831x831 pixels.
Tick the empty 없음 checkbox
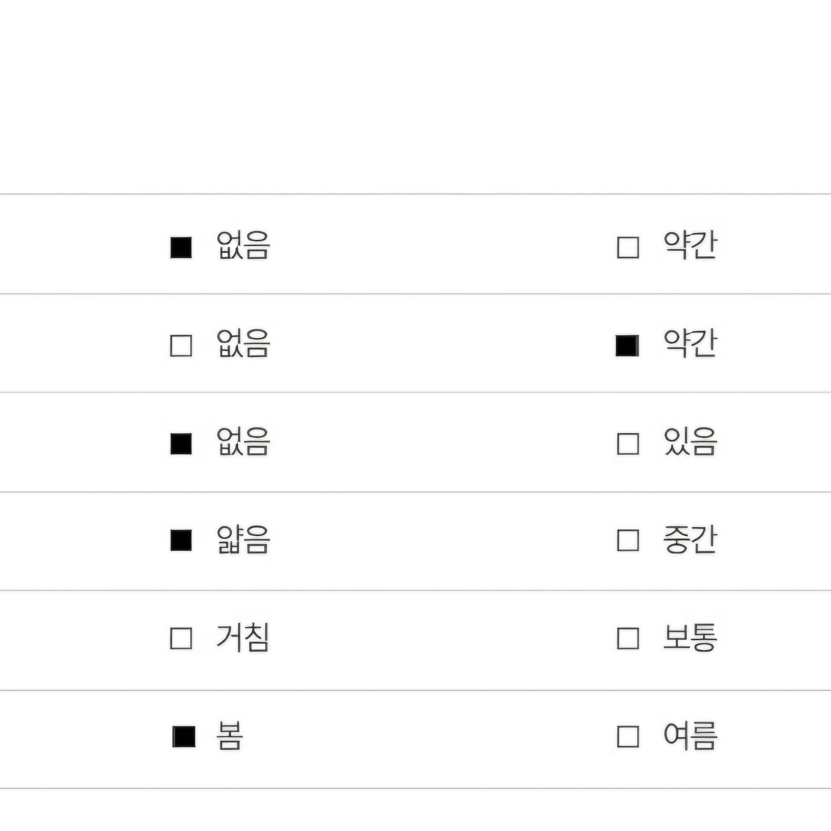[x=181, y=346]
